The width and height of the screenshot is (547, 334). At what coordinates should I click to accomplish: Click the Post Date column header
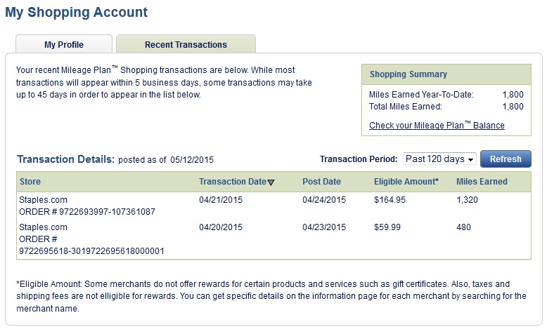[x=321, y=182]
